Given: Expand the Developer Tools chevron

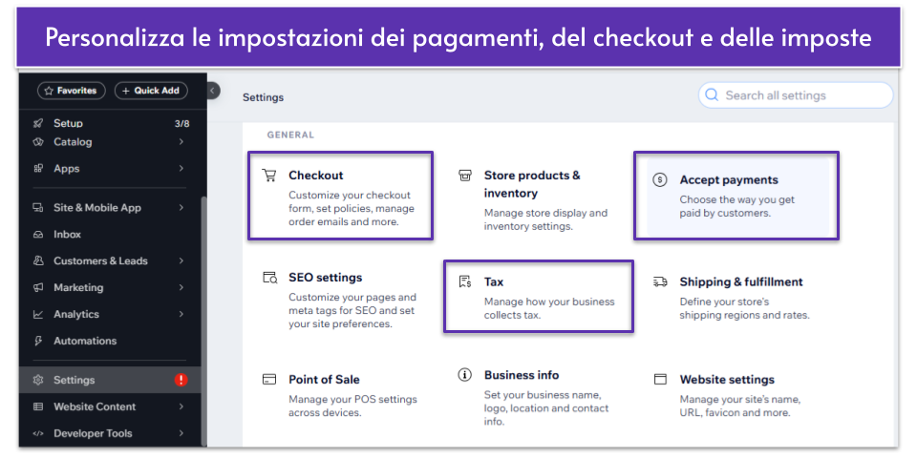Looking at the screenshot, I should coord(181,433).
